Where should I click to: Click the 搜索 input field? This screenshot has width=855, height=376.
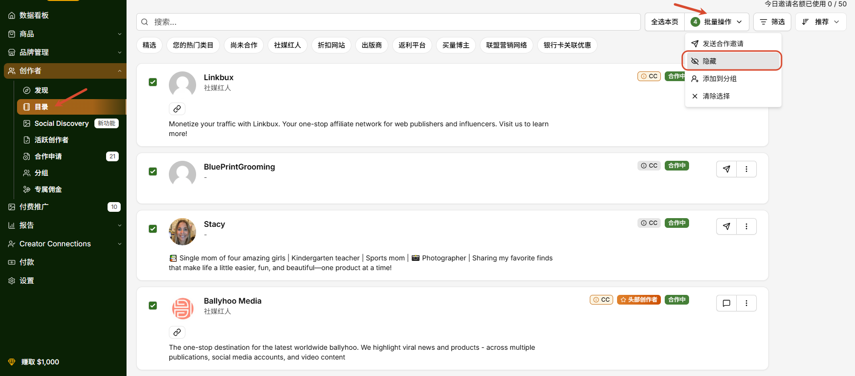click(388, 22)
